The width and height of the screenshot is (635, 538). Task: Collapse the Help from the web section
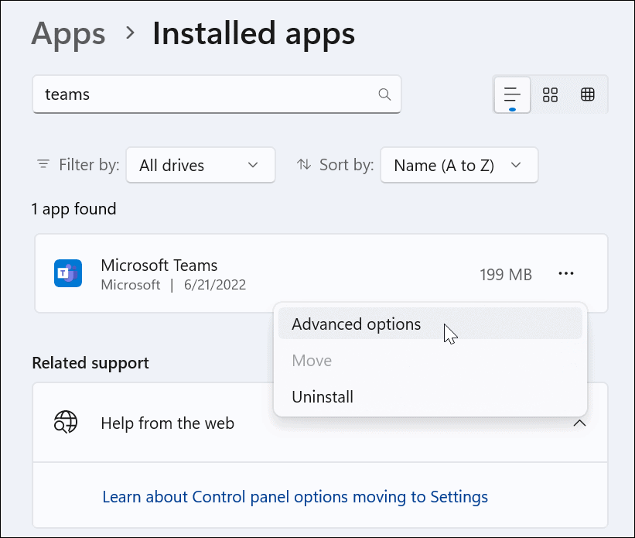point(580,423)
